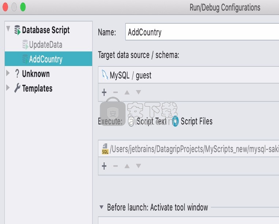The image size is (279, 224).
Task: Click the UpdateData script icon
Action: (25, 45)
